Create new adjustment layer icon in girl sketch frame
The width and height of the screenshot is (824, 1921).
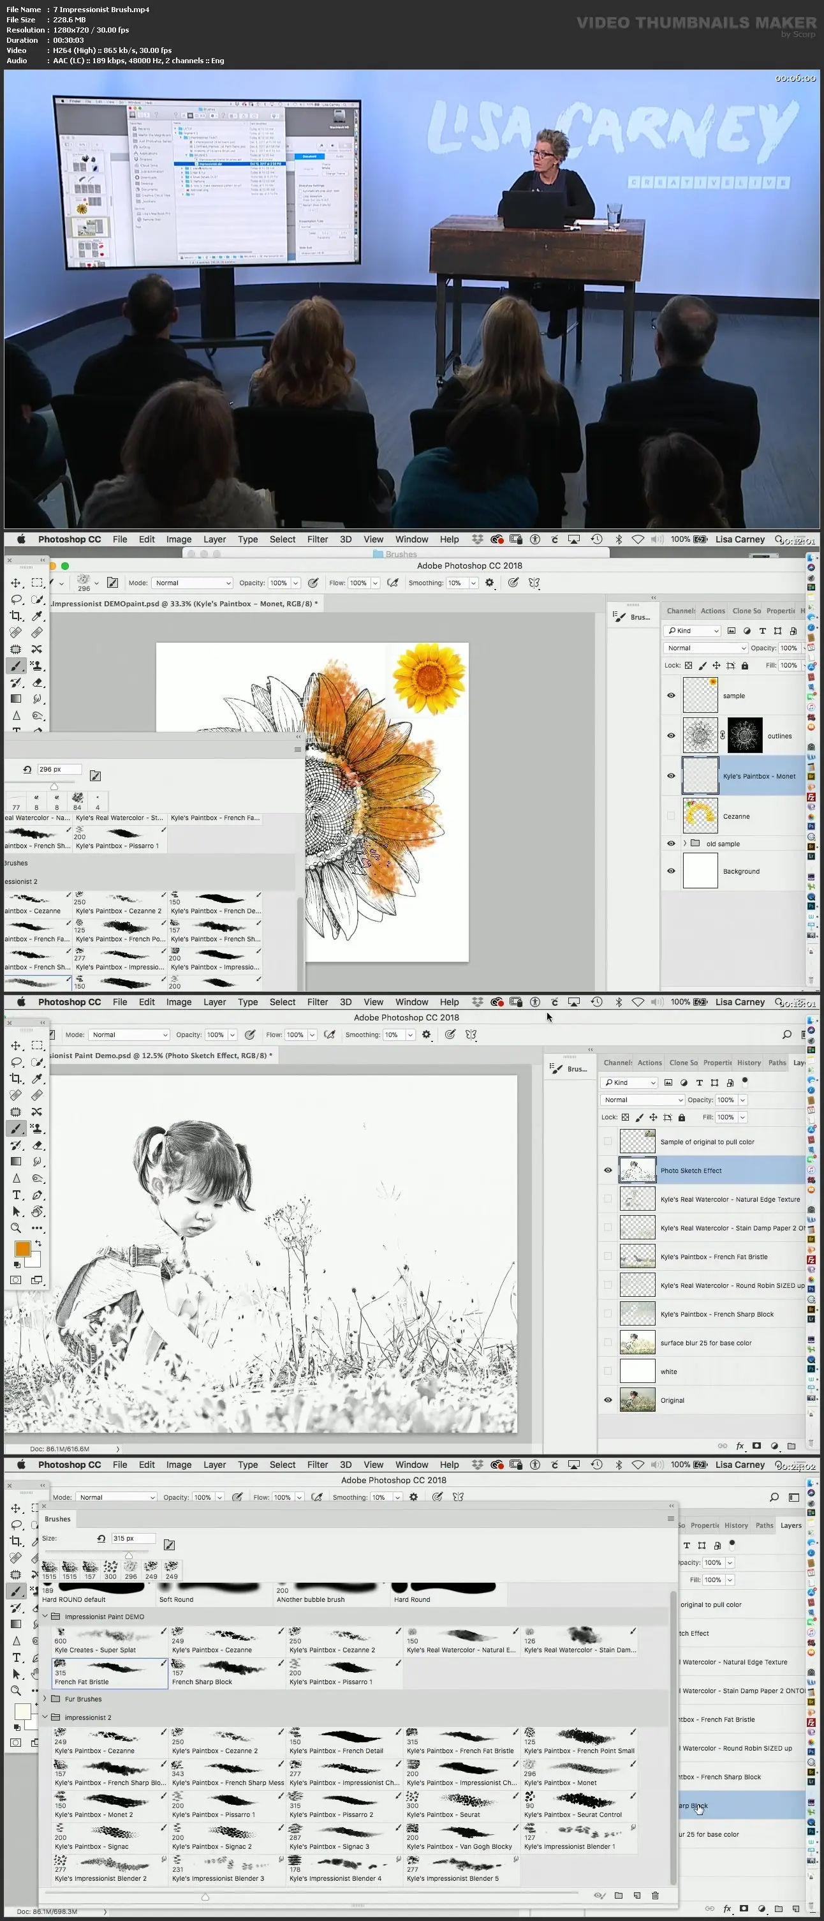[774, 1446]
